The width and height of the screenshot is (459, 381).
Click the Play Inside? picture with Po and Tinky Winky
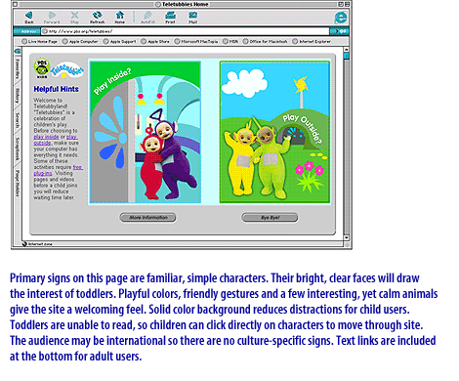pos(146,132)
